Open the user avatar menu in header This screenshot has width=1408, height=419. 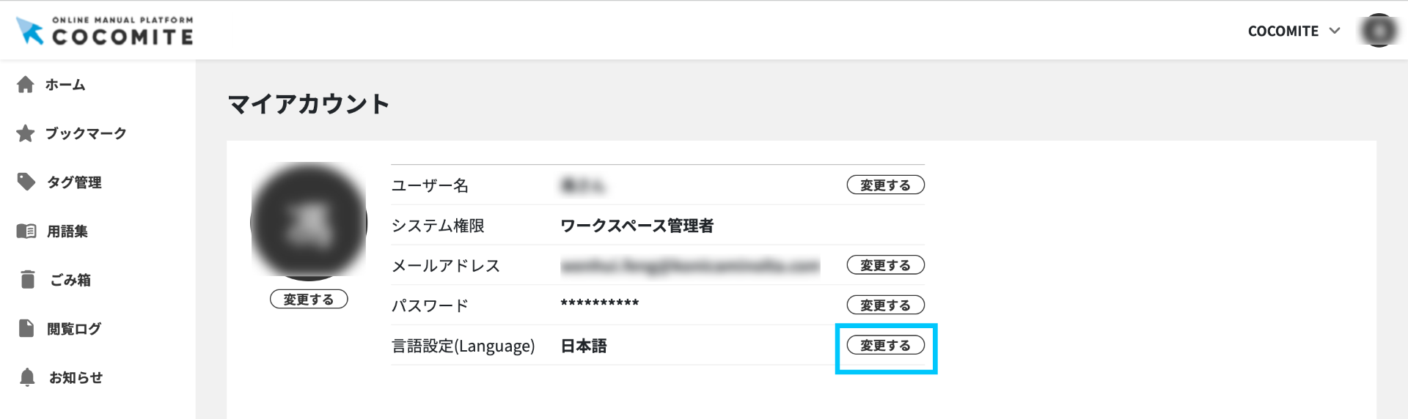(1379, 31)
